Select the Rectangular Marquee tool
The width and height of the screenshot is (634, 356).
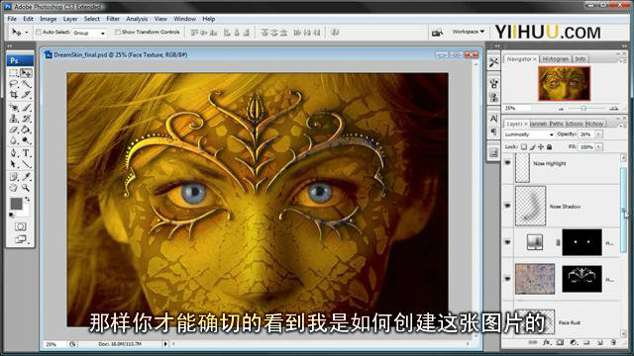point(14,73)
